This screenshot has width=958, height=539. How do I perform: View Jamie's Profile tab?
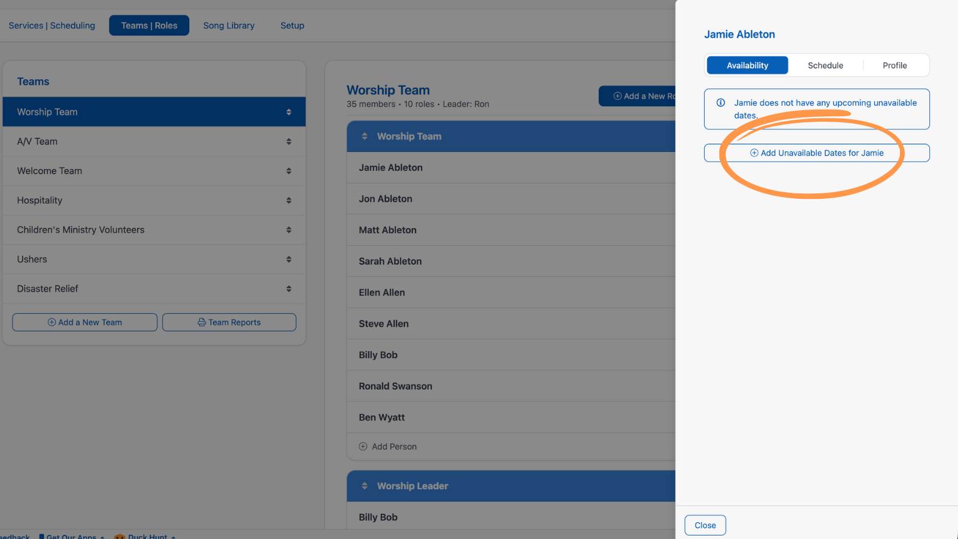click(x=895, y=65)
